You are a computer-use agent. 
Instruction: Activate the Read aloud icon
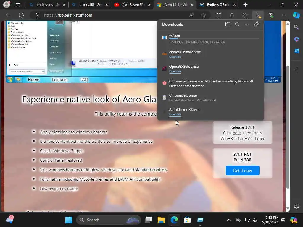tap(191, 15)
